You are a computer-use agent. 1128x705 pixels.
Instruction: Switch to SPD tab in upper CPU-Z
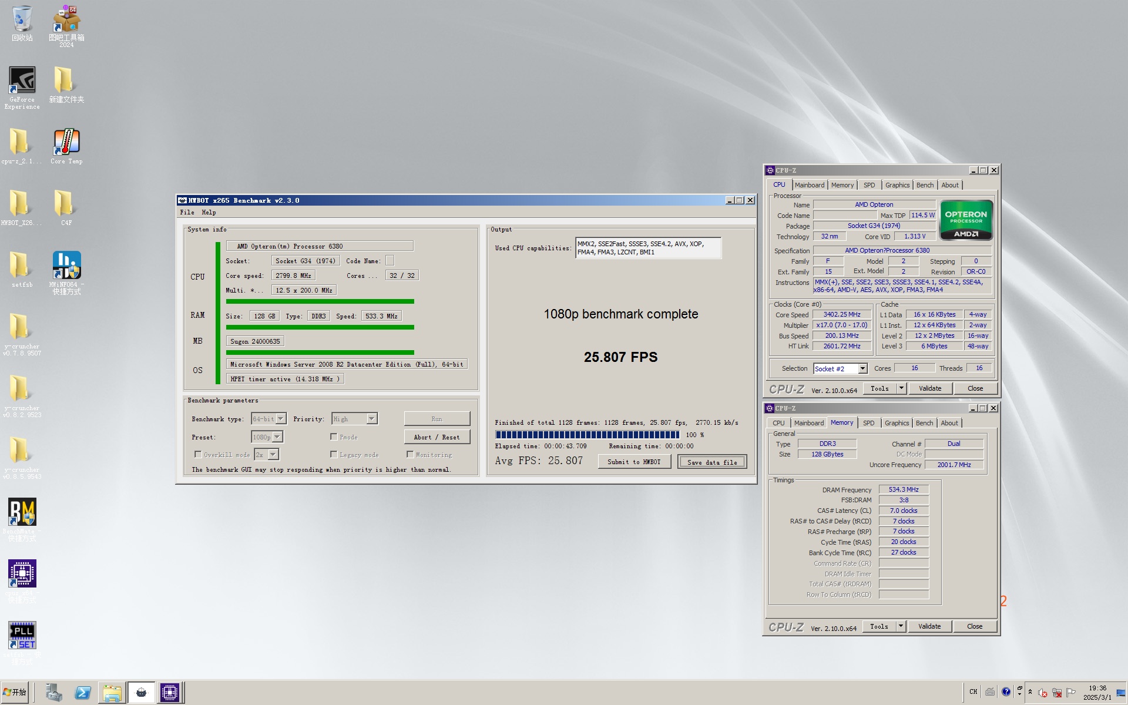click(x=869, y=185)
